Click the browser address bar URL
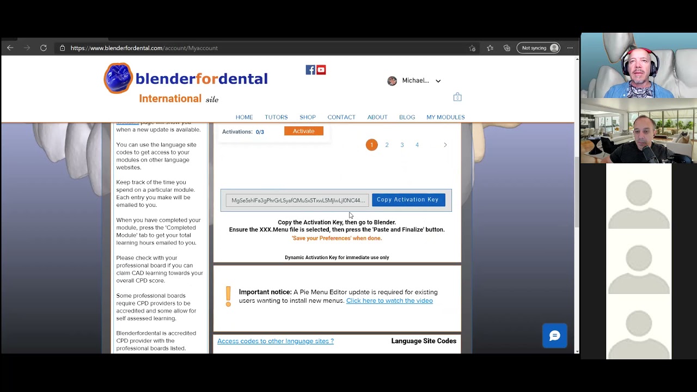Image resolution: width=697 pixels, height=392 pixels. point(144,48)
